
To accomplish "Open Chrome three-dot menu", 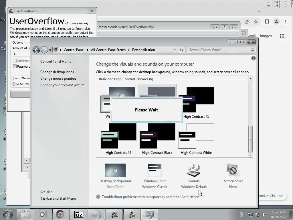I will click(x=286, y=22).
